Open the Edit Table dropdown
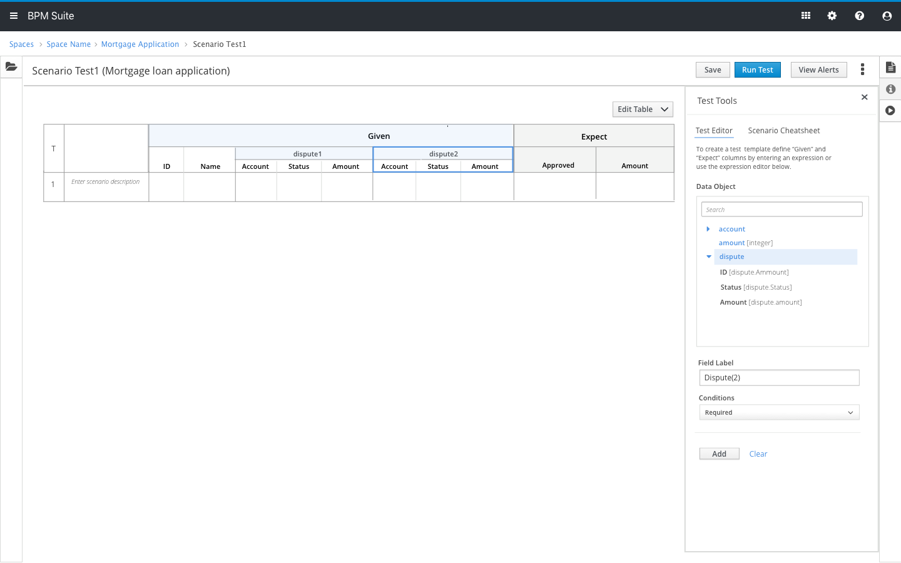The image size is (901, 563). click(x=643, y=109)
